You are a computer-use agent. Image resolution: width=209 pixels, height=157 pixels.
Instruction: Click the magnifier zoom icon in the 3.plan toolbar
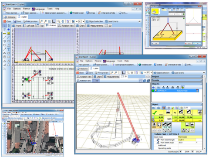[x=59, y=21]
